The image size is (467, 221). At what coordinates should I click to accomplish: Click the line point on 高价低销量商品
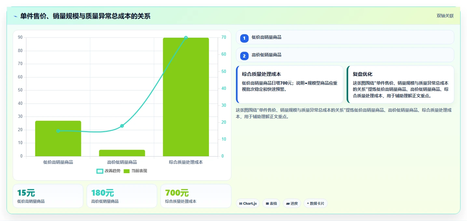[x=122, y=126]
